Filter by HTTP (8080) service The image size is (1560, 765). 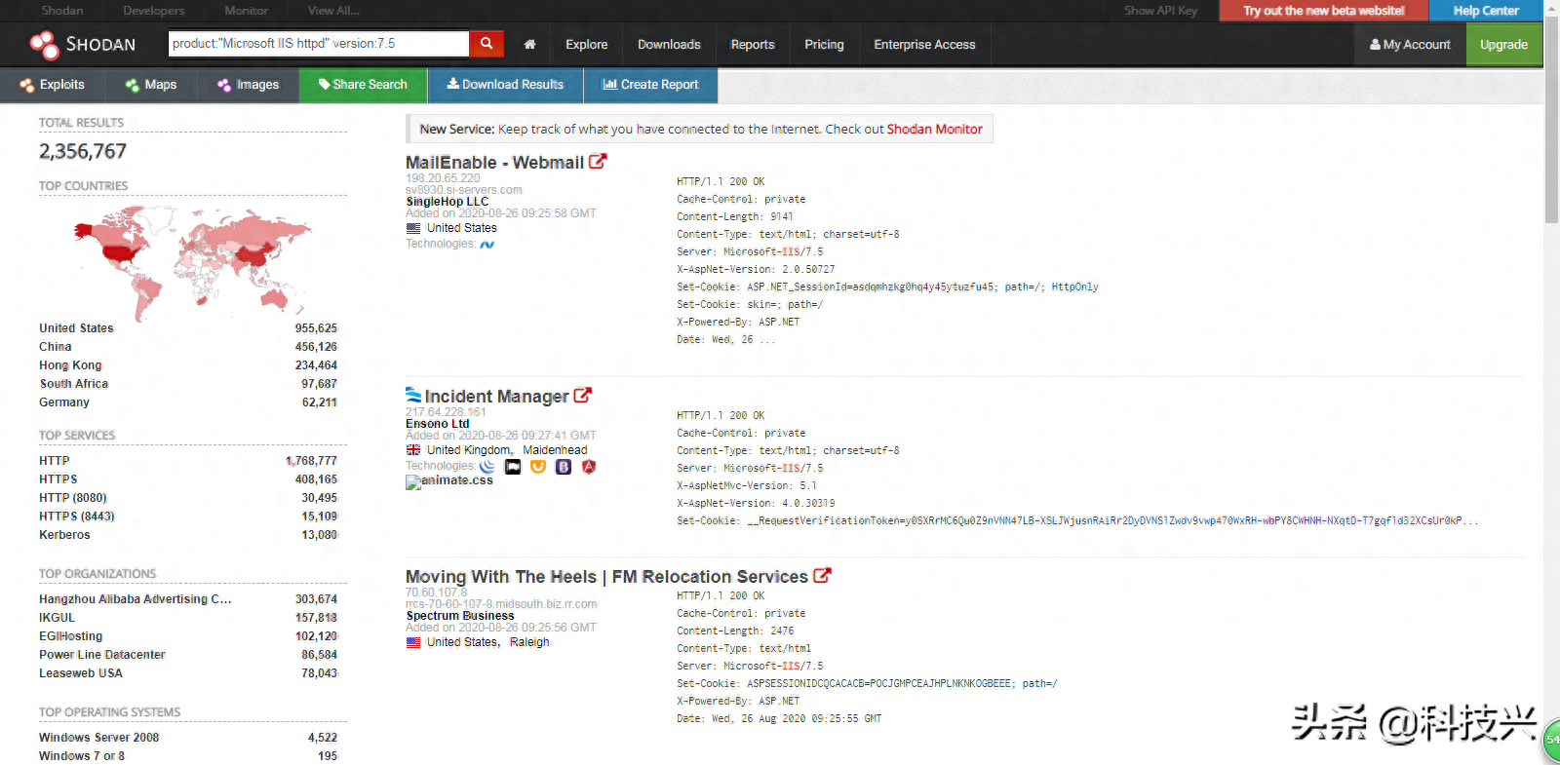72,498
